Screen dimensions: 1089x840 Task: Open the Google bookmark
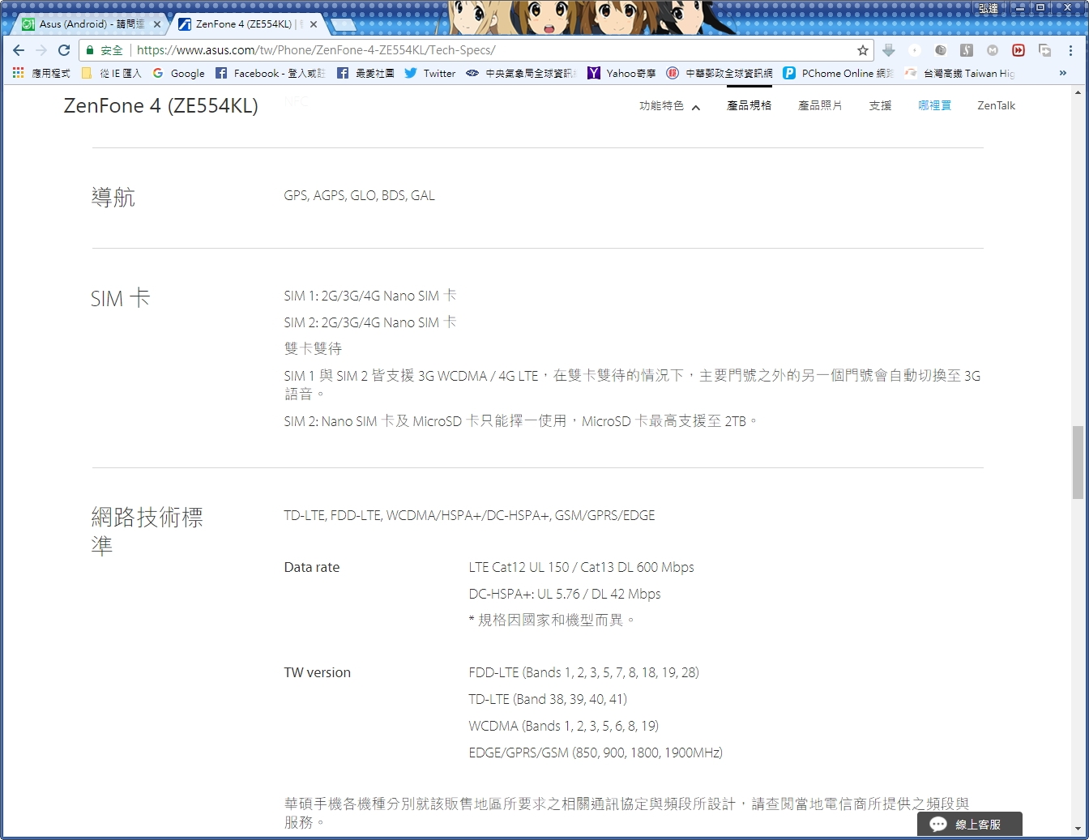click(179, 73)
